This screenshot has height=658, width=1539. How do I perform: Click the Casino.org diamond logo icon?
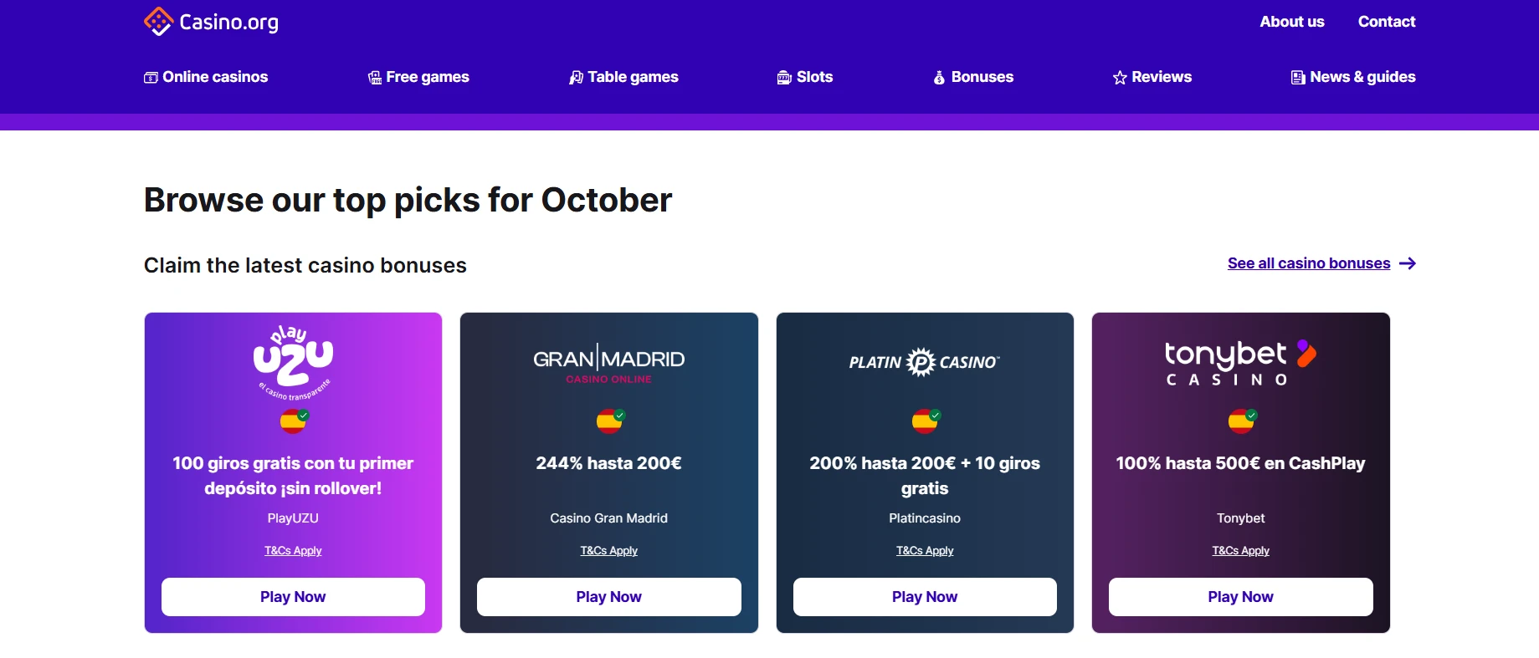(158, 22)
